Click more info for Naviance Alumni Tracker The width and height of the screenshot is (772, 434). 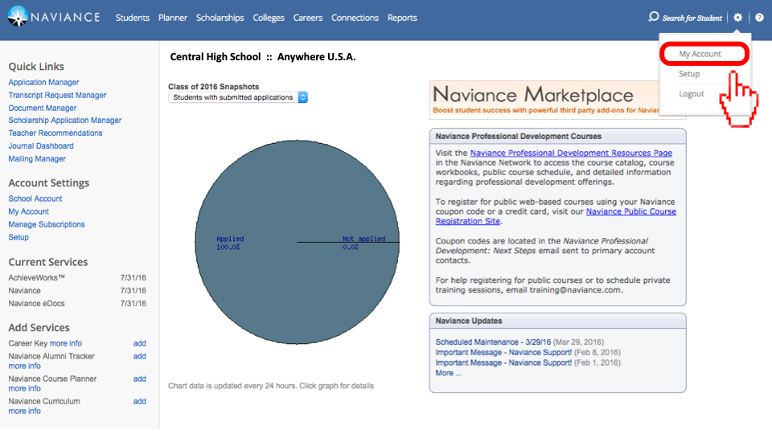click(25, 366)
